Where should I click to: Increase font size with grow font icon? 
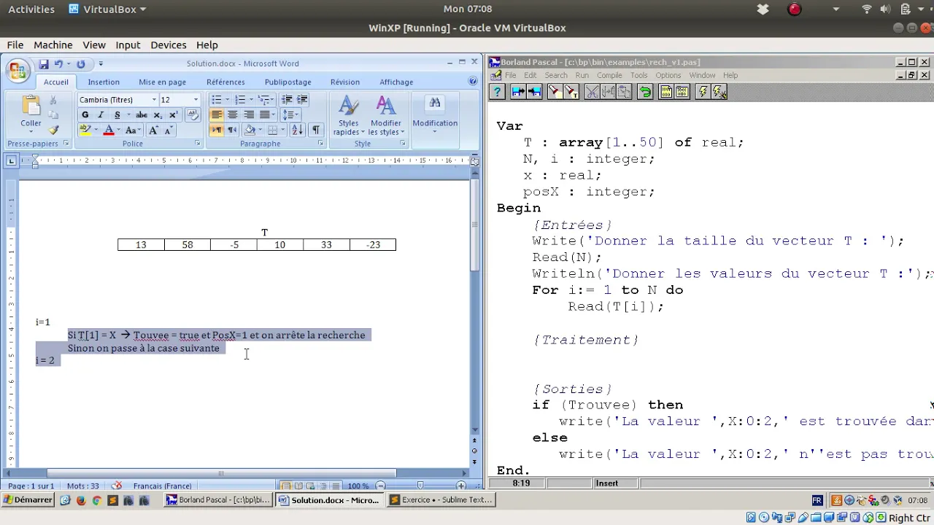pyautogui.click(x=154, y=131)
